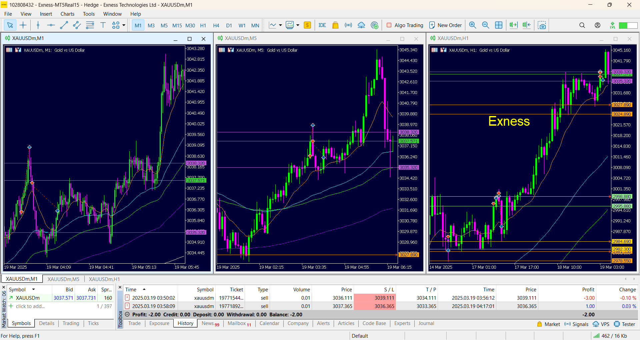Zoom in on the chart
640x340 pixels.
coord(472,25)
